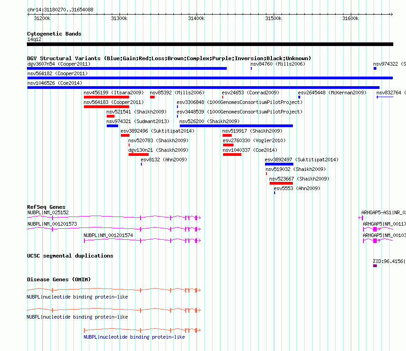This screenshot has width=406, height=351.
Task: Open the nsv1046526 (Coe2014) variant label
Action: tap(55, 83)
